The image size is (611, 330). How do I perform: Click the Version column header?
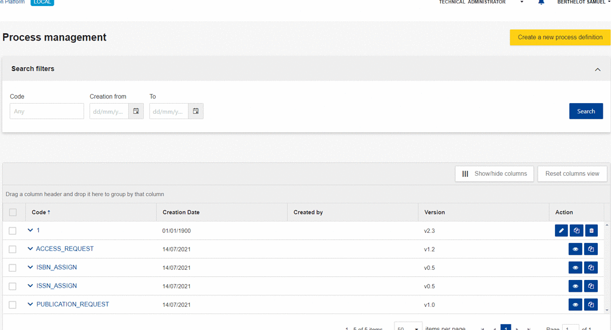(434, 213)
